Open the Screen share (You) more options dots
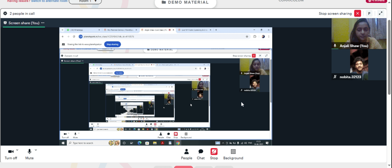Image resolution: width=392 pixels, height=168 pixels. click(x=43, y=23)
